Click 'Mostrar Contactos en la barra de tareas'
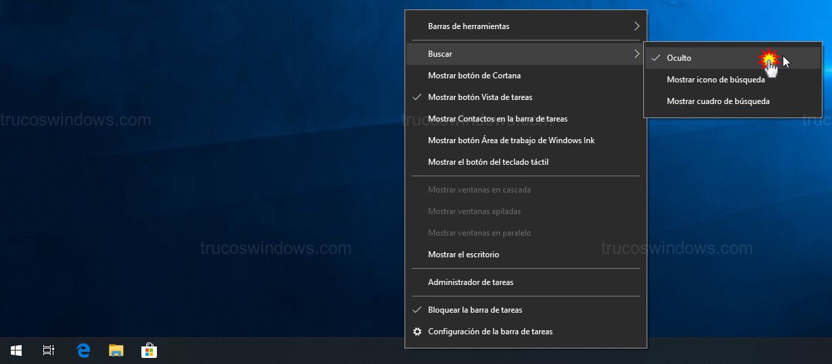The image size is (832, 364). [x=497, y=119]
